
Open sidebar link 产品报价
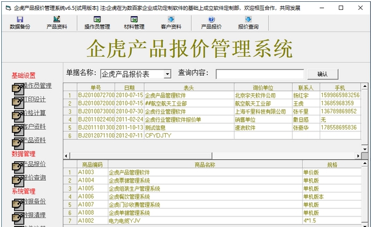pyautogui.click(x=34, y=164)
